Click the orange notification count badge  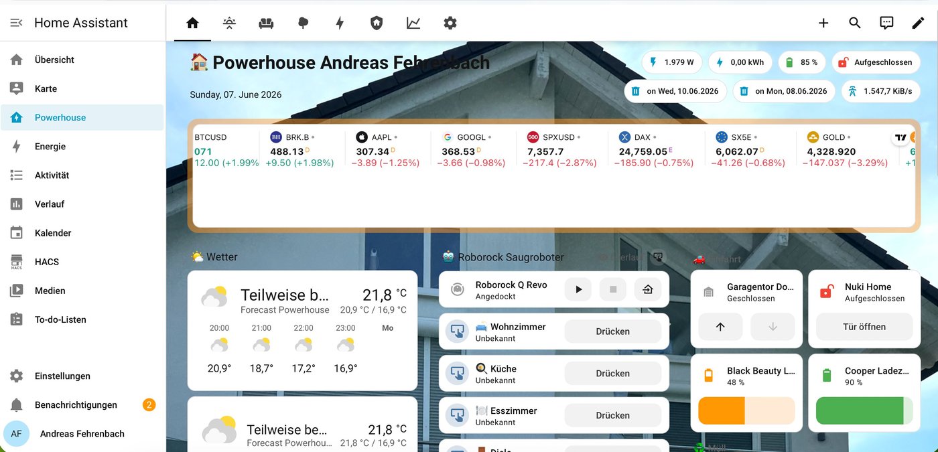149,404
